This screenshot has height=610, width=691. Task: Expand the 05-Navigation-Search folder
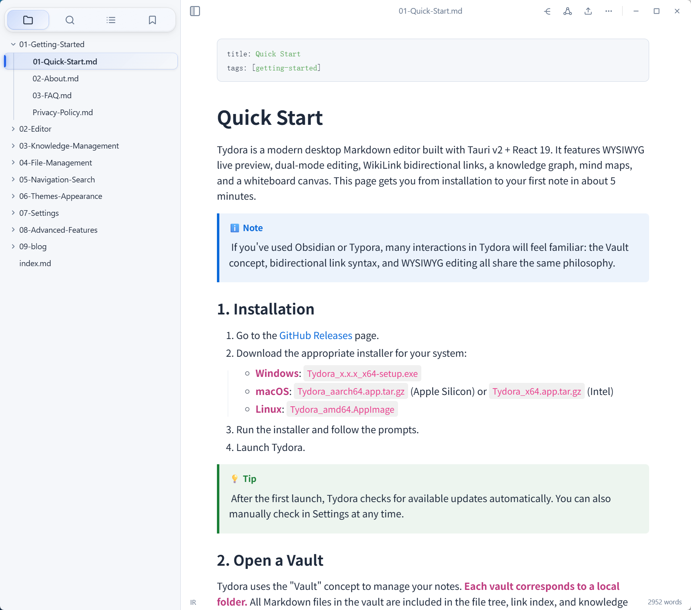[x=13, y=180]
